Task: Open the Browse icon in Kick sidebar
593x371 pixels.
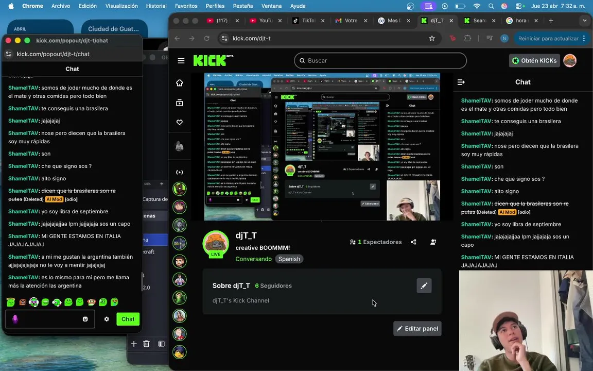Action: pos(180,103)
